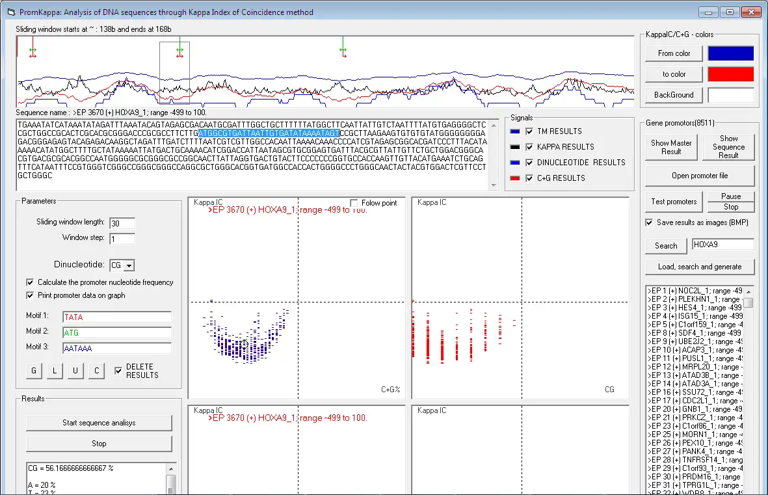This screenshot has width=768, height=495.
Task: Click the rightmost motif marker on graph
Action: (343, 49)
